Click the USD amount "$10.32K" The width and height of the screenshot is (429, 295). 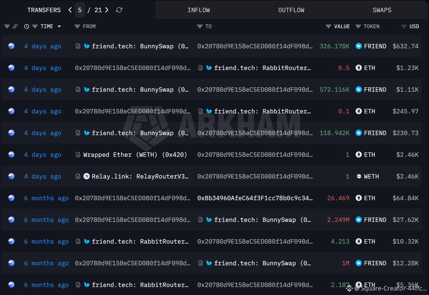(x=405, y=241)
